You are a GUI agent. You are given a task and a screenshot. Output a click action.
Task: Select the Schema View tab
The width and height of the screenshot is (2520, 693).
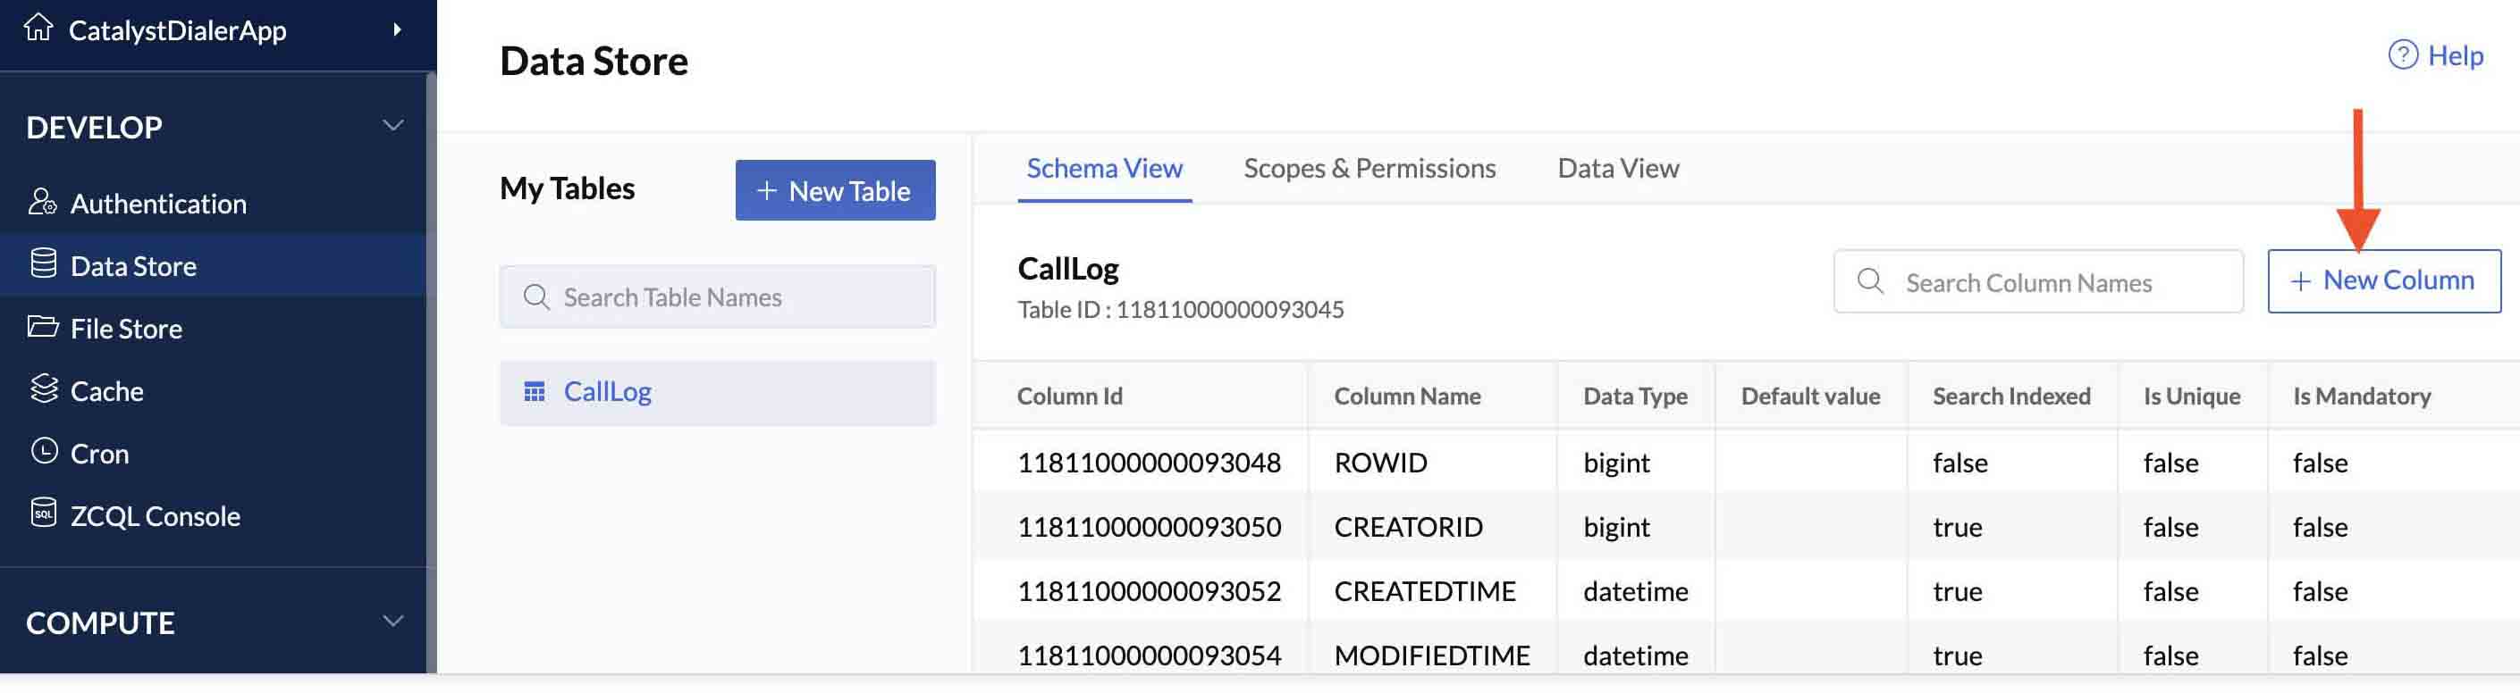(1103, 168)
